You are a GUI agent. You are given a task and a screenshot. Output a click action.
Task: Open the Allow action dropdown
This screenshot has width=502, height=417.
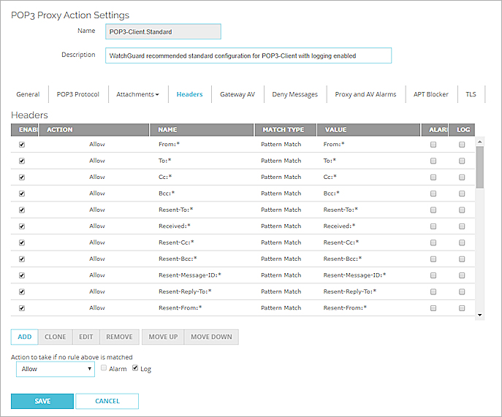point(56,370)
